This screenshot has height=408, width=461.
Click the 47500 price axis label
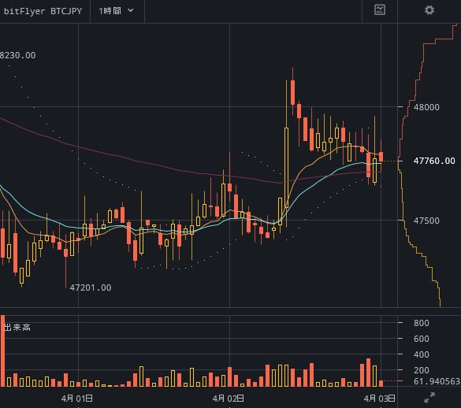(426, 221)
